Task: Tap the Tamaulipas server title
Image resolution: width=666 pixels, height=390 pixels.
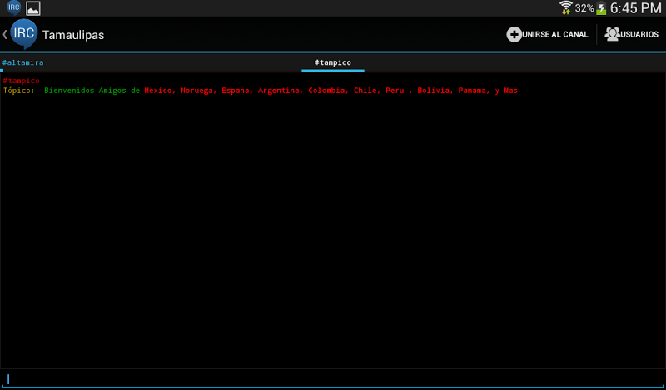Action: (73, 35)
